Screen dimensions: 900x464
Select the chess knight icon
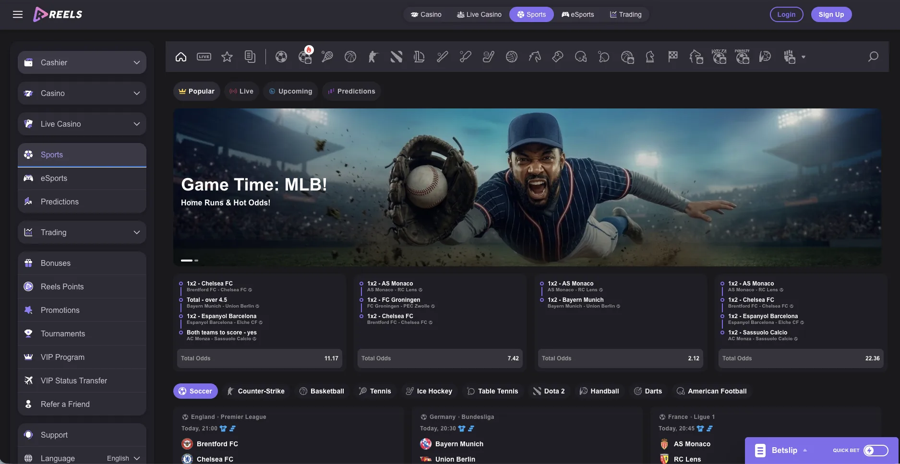click(650, 57)
